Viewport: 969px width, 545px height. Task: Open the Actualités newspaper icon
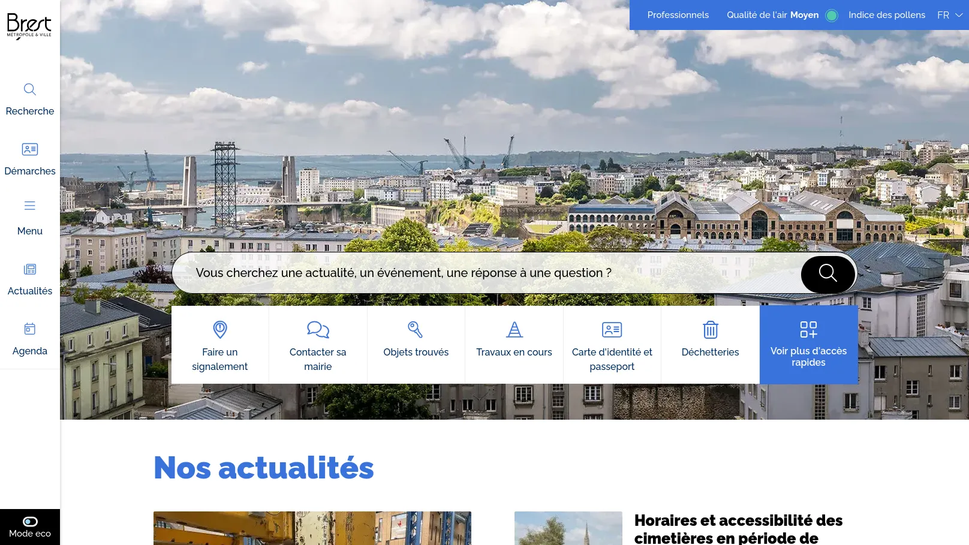point(30,269)
